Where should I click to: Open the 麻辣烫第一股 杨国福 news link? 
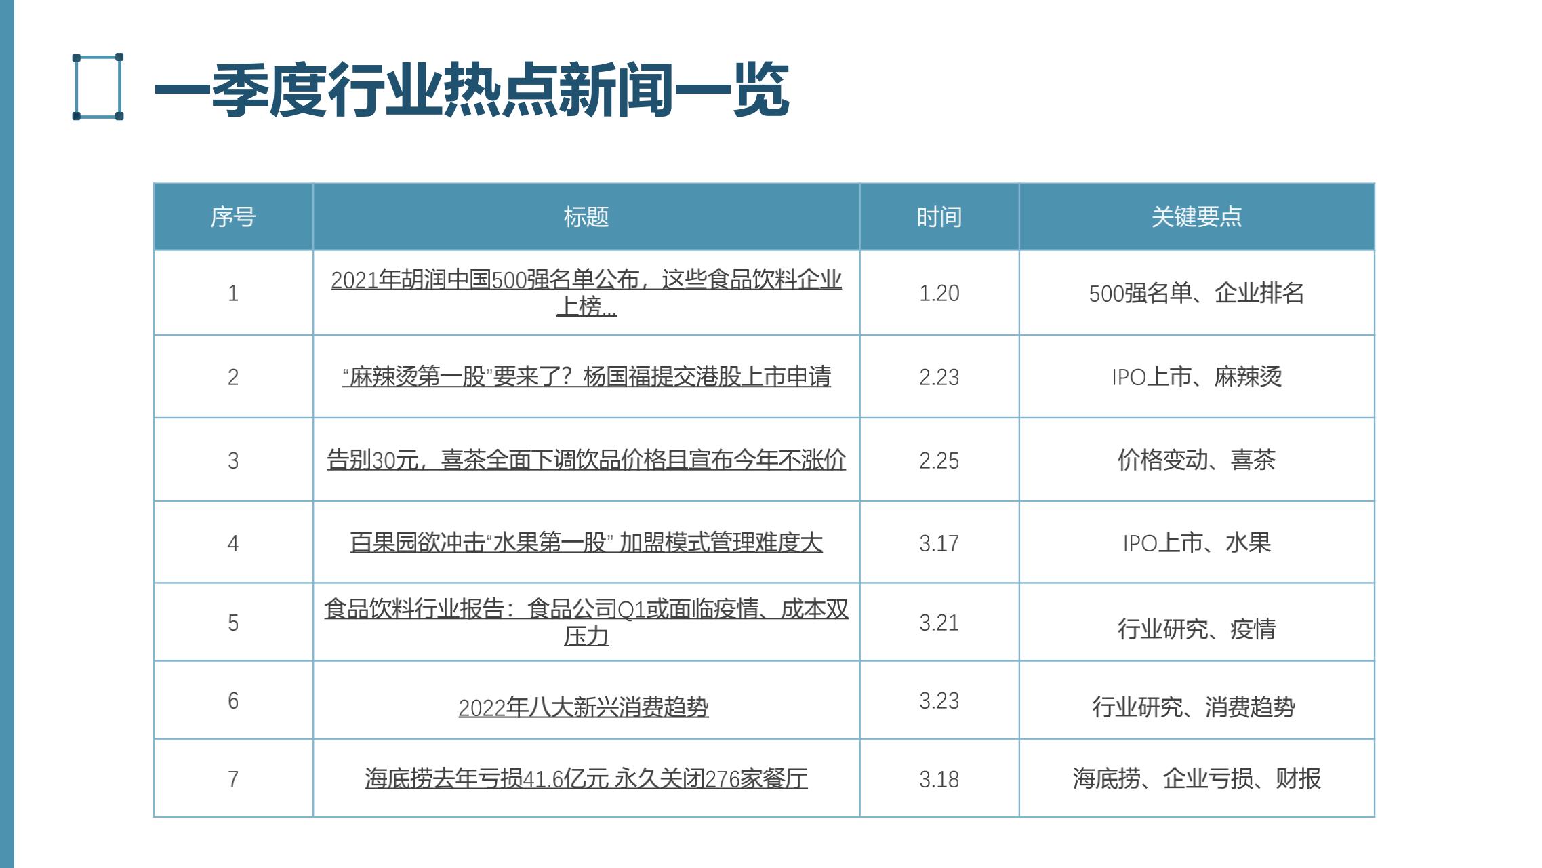(x=586, y=377)
